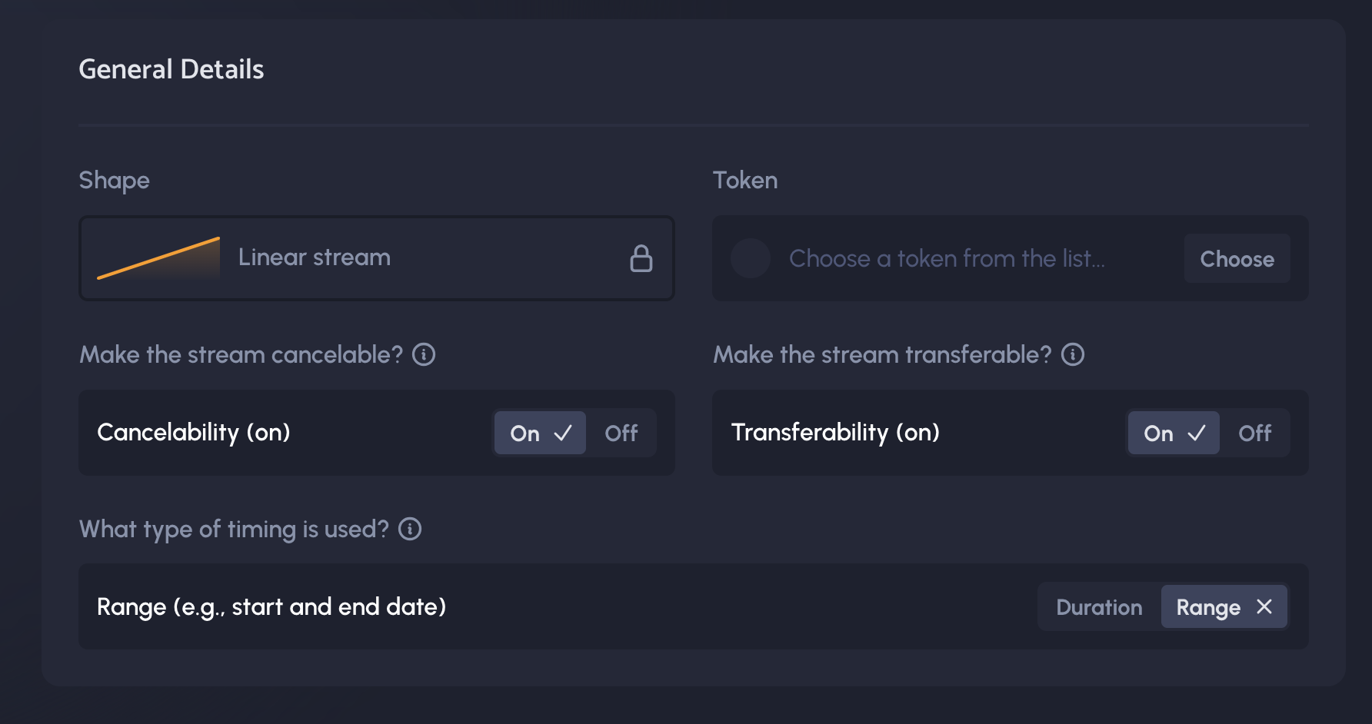Viewport: 1372px width, 724px height.
Task: Click the orange linear stream shape graphic
Action: click(158, 258)
